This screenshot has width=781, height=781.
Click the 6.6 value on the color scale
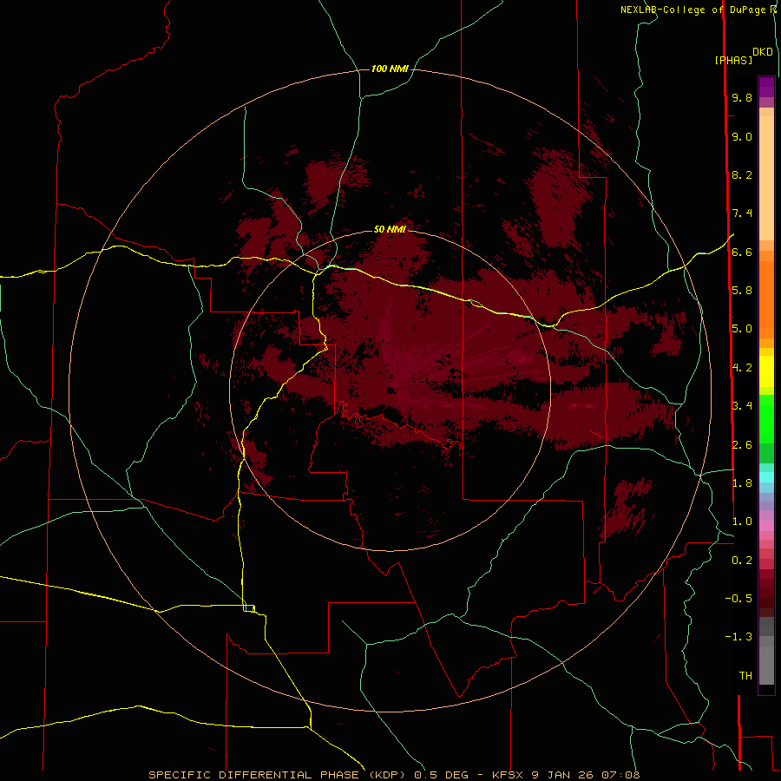click(x=742, y=252)
